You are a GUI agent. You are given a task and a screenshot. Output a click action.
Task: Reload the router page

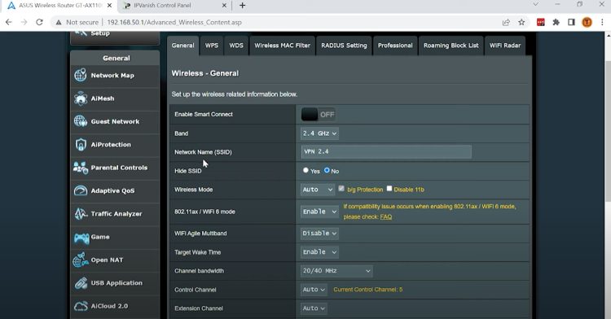[x=39, y=22]
